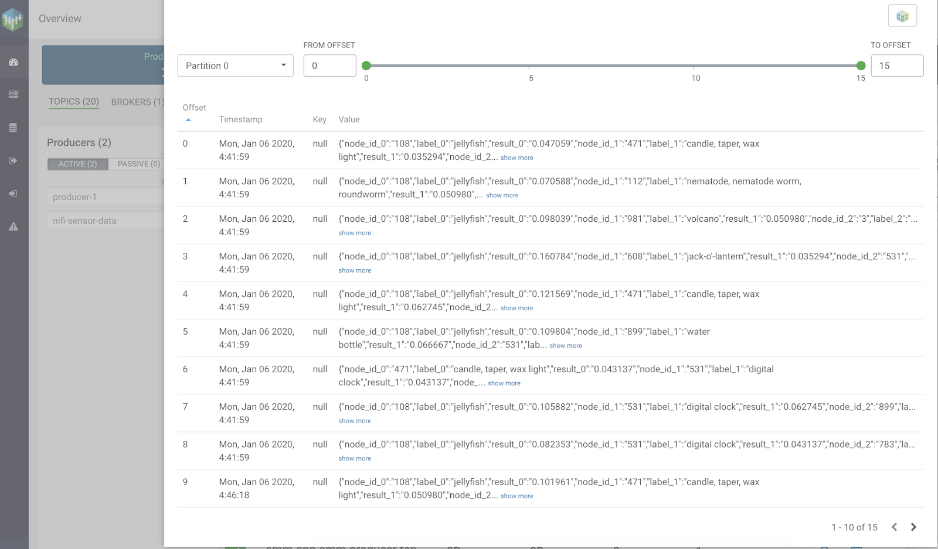The image size is (938, 549).
Task: Open the brokers server-rack icon in sidebar
Action: [x=13, y=94]
